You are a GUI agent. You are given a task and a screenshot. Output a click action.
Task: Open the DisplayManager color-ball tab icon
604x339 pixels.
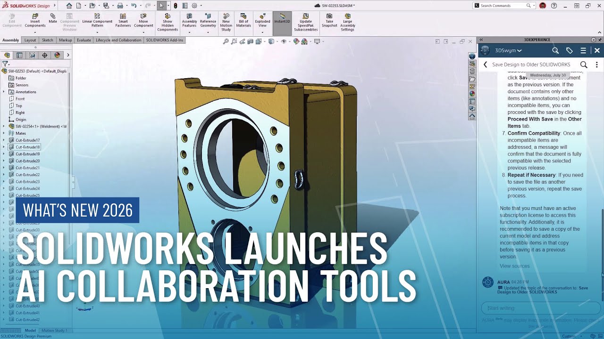pos(57,55)
